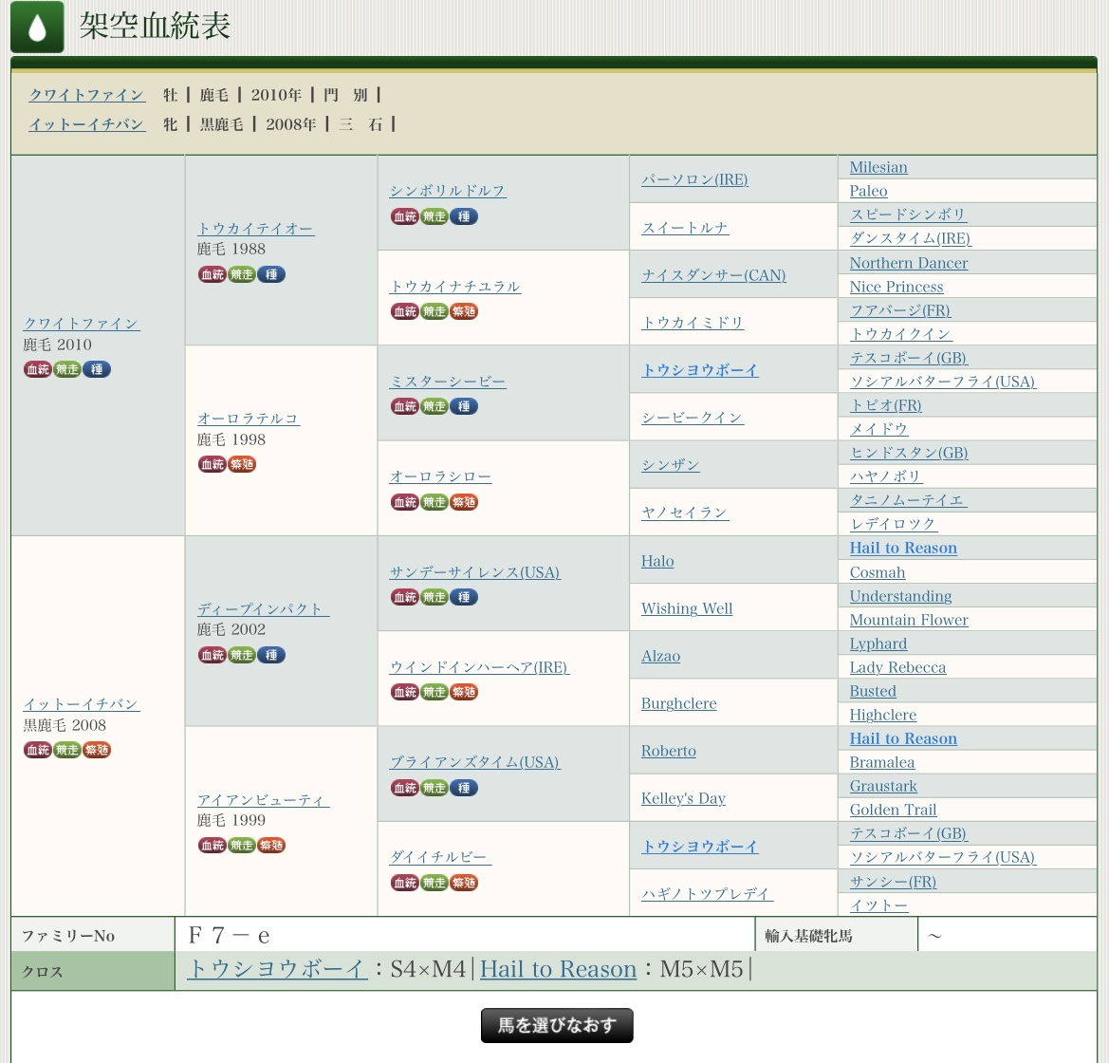Follow the ディープインパクト pedigree link
Viewport: 1109px width, 1063px height.
coord(263,609)
